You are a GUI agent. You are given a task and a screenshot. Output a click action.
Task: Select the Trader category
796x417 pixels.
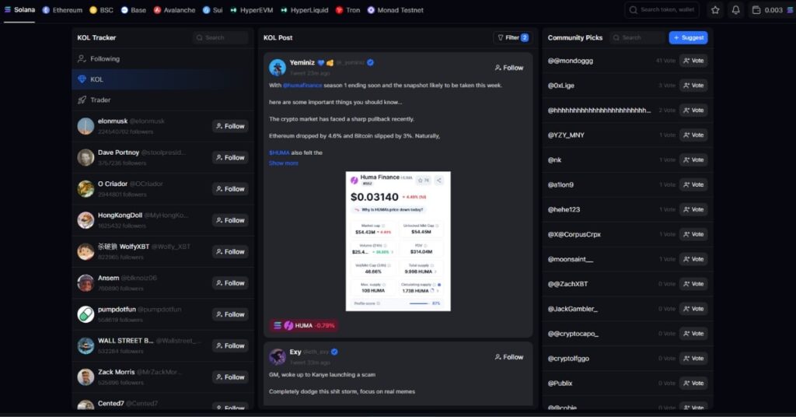[162, 100]
